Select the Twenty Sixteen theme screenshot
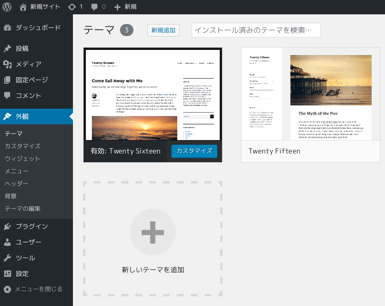This screenshot has height=306, width=385. point(153,95)
